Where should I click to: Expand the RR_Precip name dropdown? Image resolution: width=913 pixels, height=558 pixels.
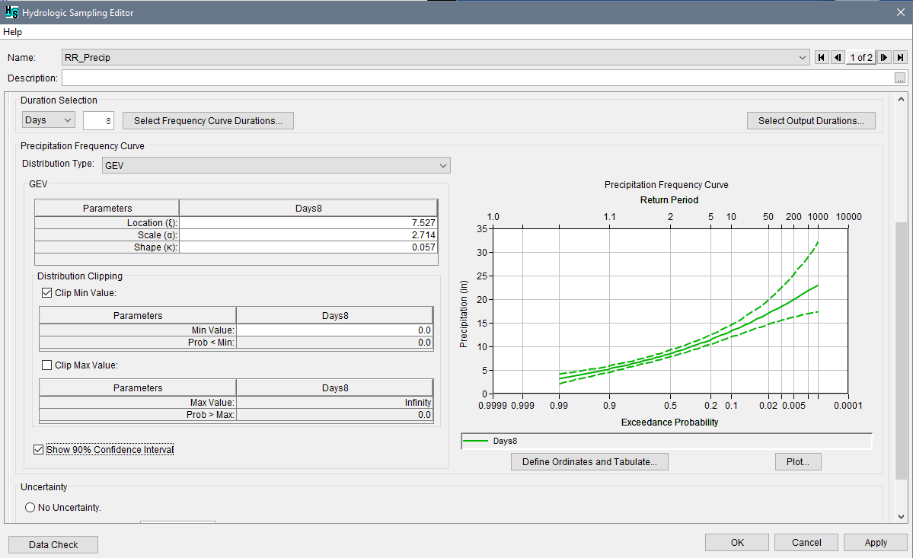803,57
